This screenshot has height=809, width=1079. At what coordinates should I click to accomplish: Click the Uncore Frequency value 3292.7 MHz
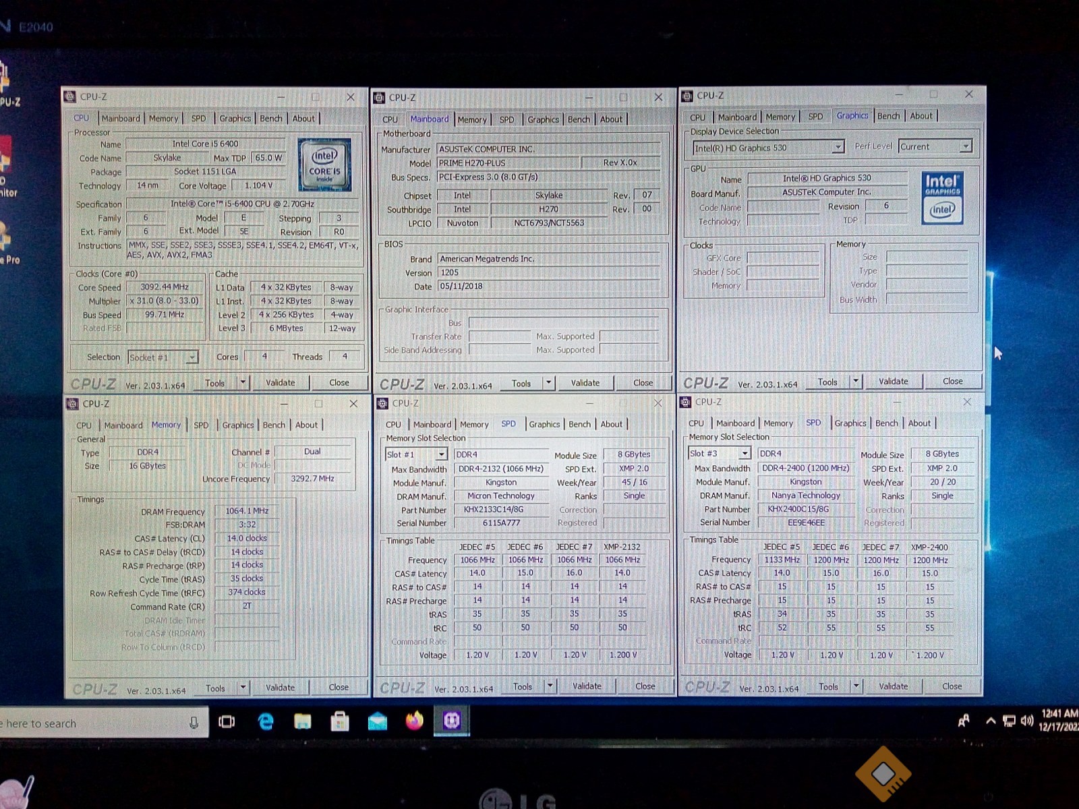312,479
